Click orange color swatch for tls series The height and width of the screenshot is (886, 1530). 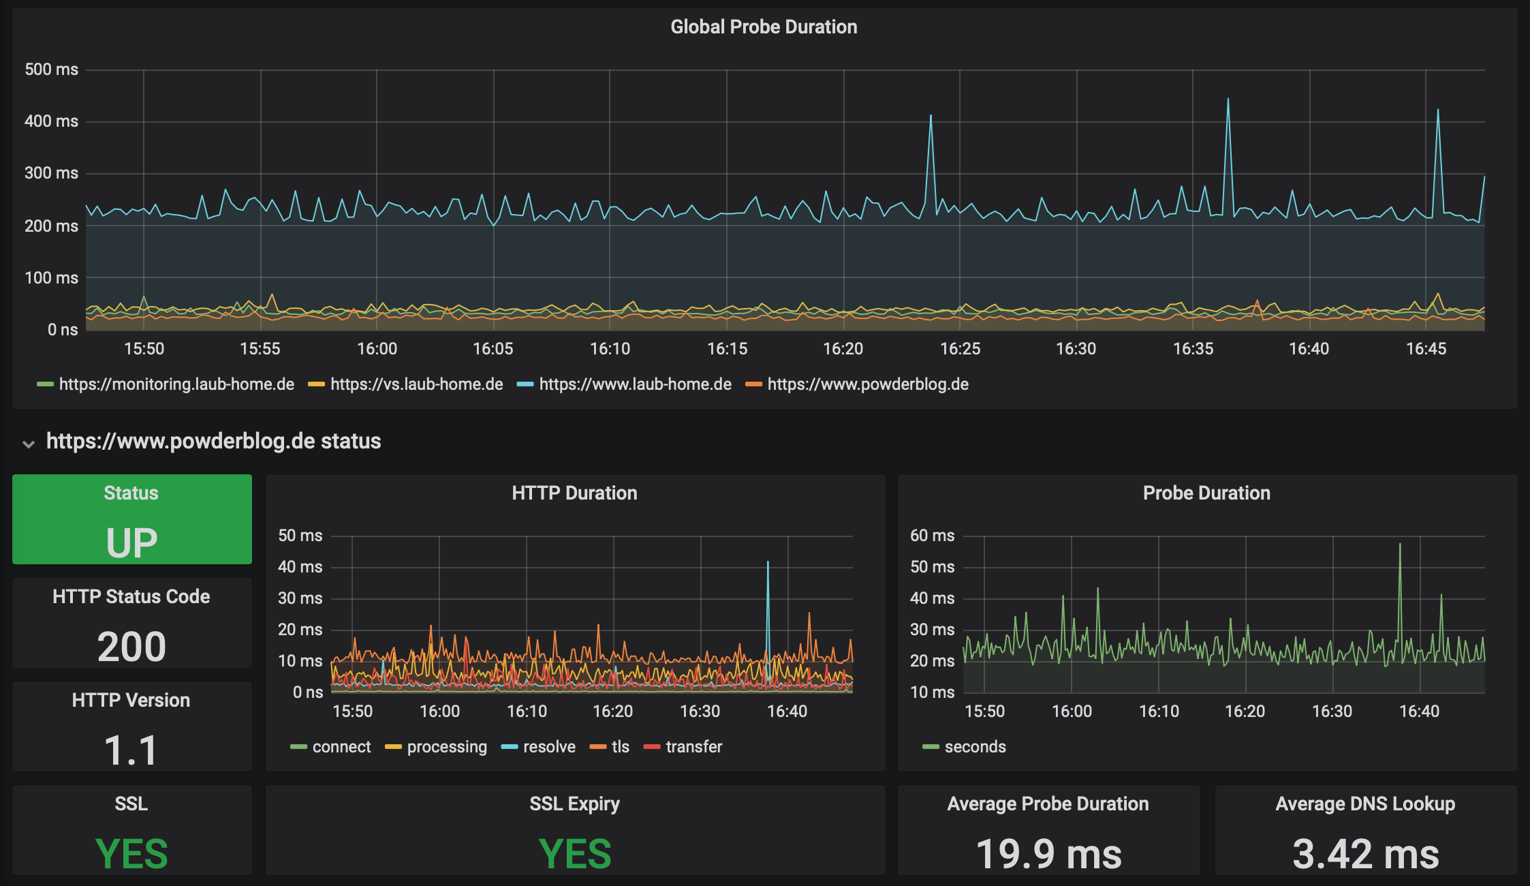(x=598, y=747)
